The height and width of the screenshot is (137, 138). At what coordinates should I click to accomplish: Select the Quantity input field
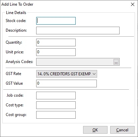click(x=56, y=42)
